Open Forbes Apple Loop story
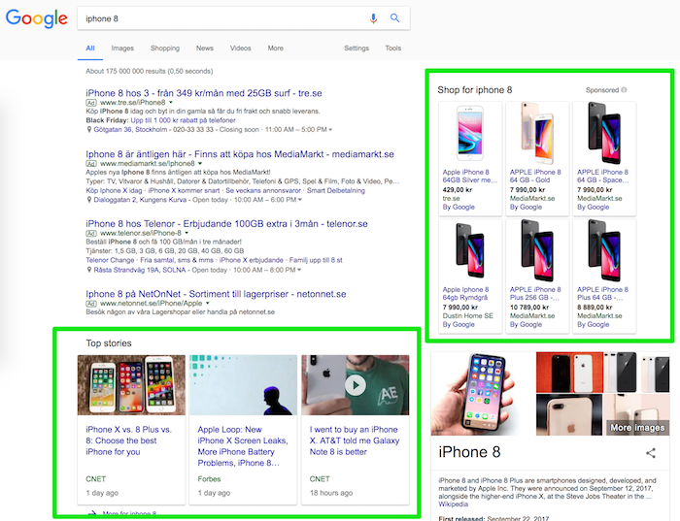The height and width of the screenshot is (521, 680). [243, 446]
